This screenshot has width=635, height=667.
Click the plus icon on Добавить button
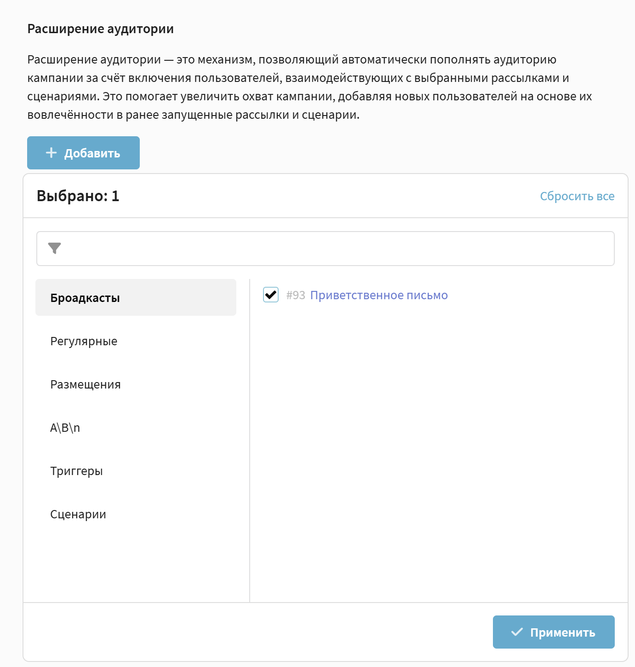coord(51,153)
